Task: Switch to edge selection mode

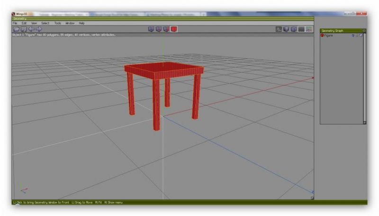Action: tap(159, 29)
